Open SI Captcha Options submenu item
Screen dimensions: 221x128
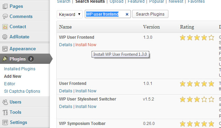(22, 91)
